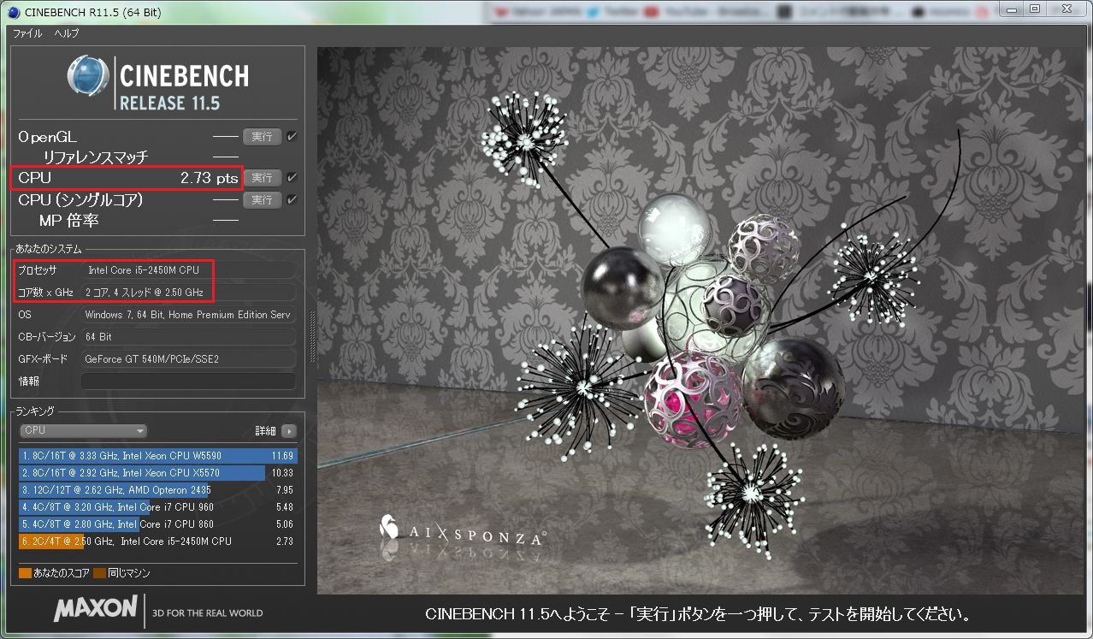Click the empty 情報 input field

[x=188, y=382]
